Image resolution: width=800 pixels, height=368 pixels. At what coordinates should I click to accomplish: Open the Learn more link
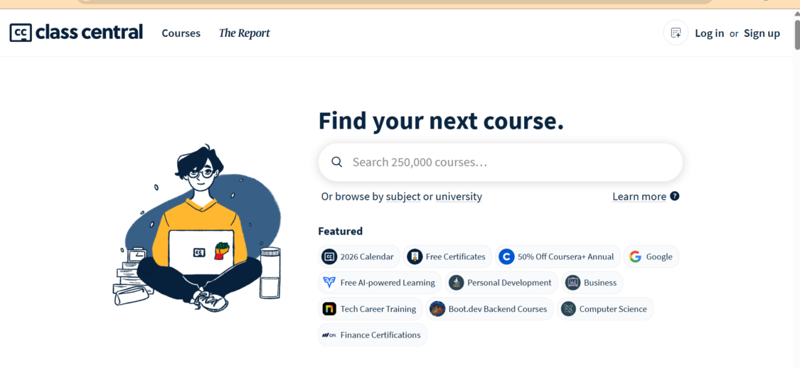(x=639, y=196)
